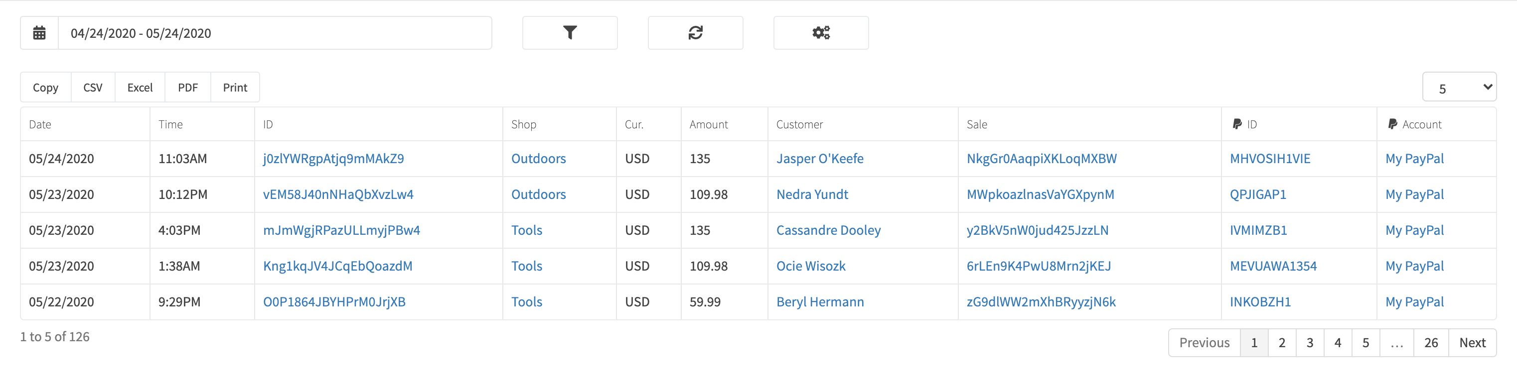Open the calendar date picker icon

point(38,33)
